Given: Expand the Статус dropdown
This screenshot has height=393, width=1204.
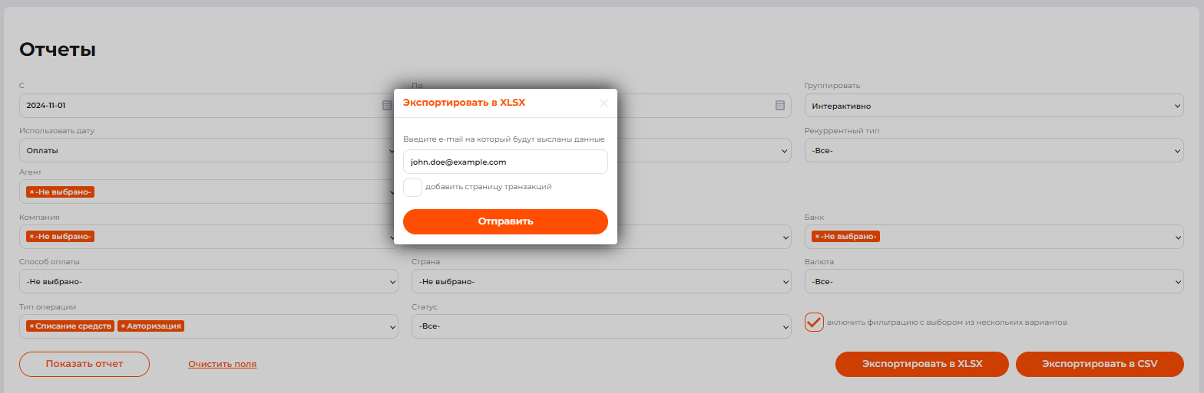Looking at the screenshot, I should click(x=601, y=326).
